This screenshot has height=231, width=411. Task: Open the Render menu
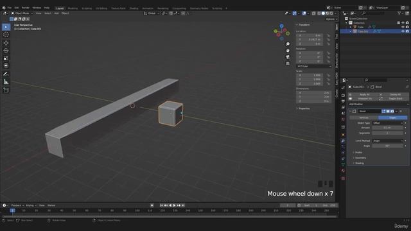pos(26,8)
